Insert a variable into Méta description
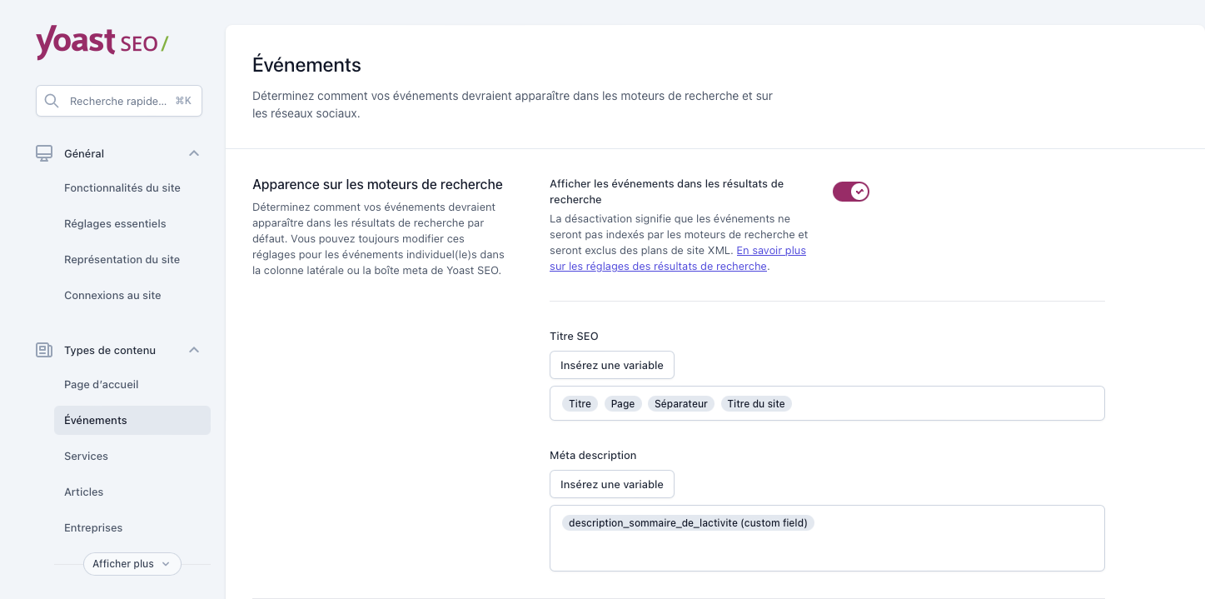Image resolution: width=1205 pixels, height=599 pixels. pos(611,484)
